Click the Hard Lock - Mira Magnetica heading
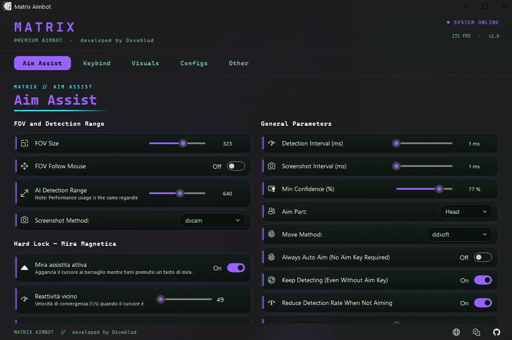512x340 pixels. click(65, 244)
